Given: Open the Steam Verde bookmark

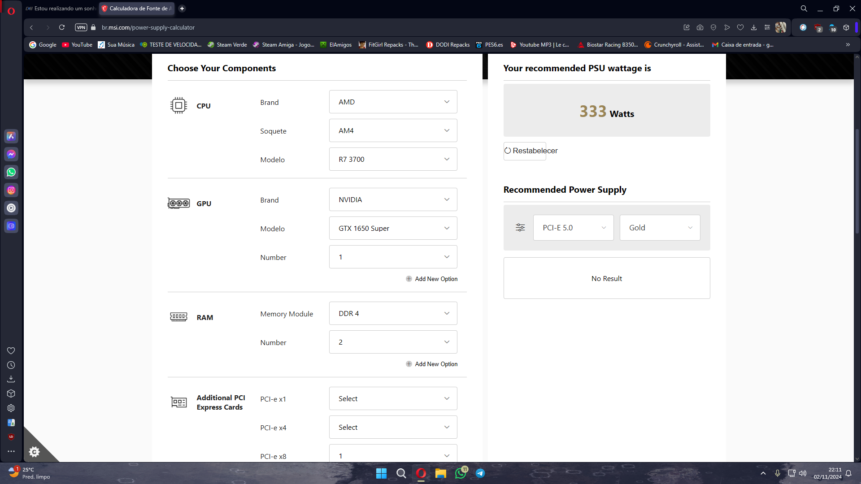Looking at the screenshot, I should (x=227, y=45).
